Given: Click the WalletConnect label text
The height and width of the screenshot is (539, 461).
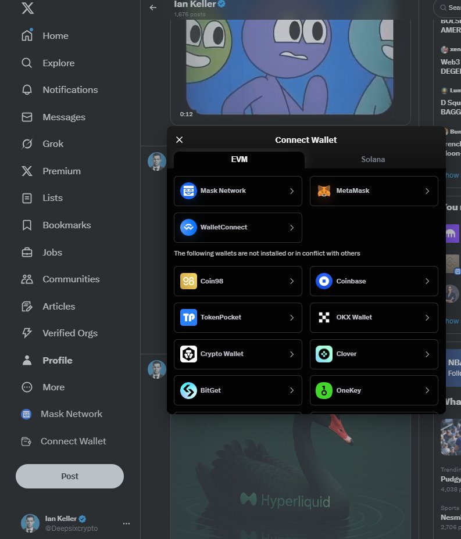Looking at the screenshot, I should [x=224, y=227].
